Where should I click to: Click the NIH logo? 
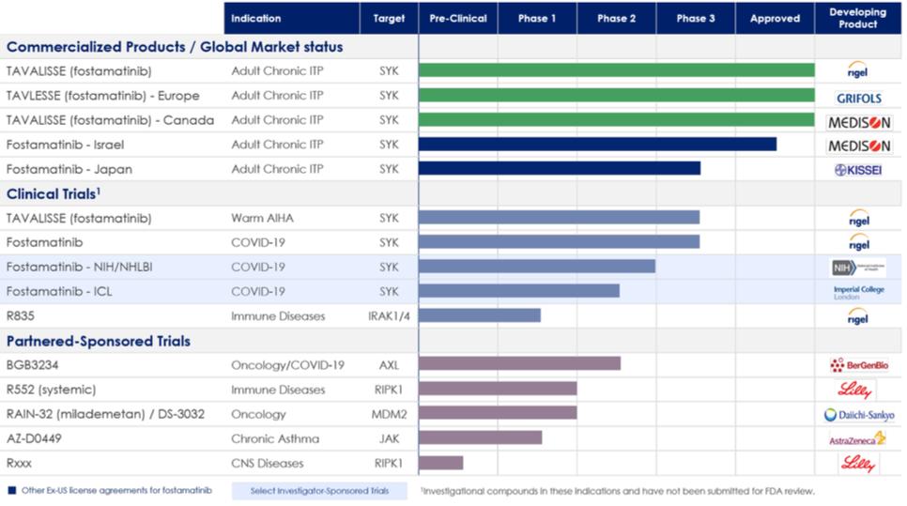[858, 268]
